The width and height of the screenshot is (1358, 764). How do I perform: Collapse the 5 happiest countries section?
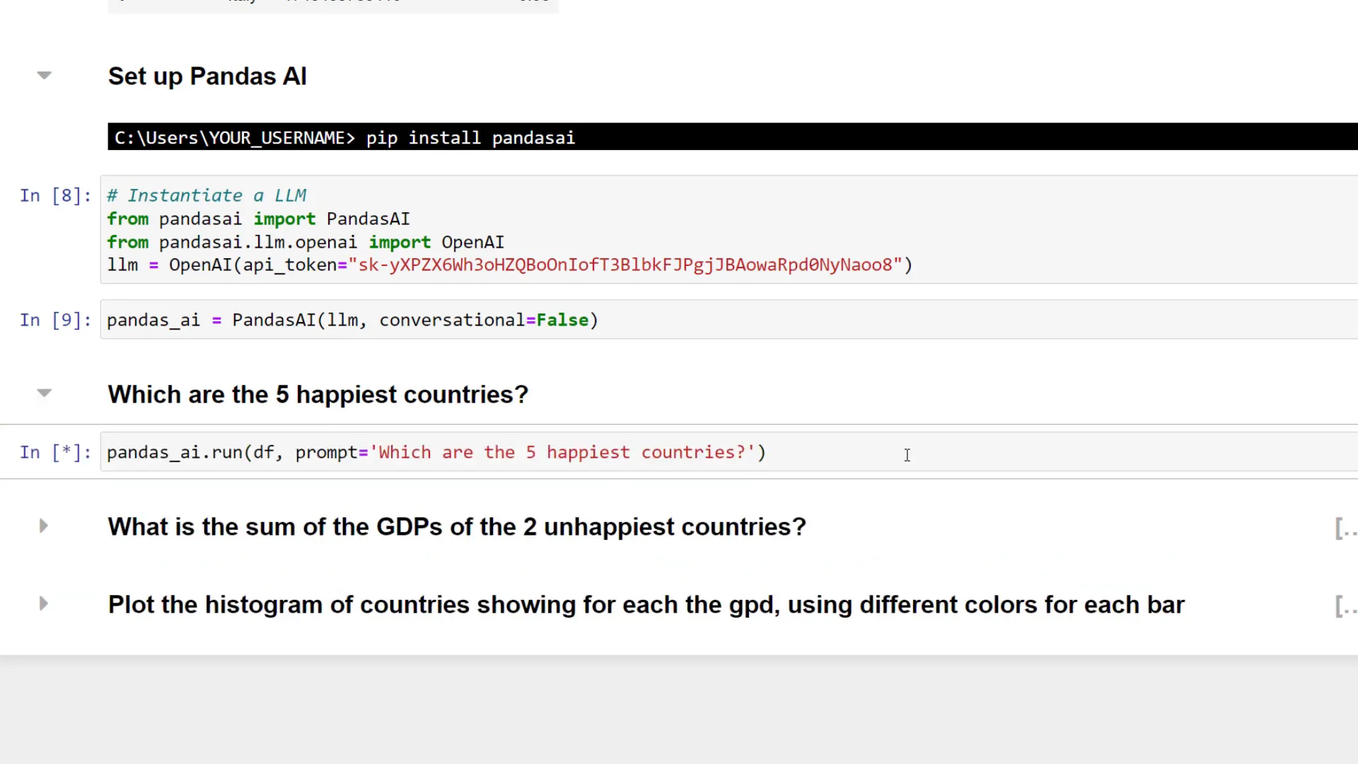click(x=44, y=393)
